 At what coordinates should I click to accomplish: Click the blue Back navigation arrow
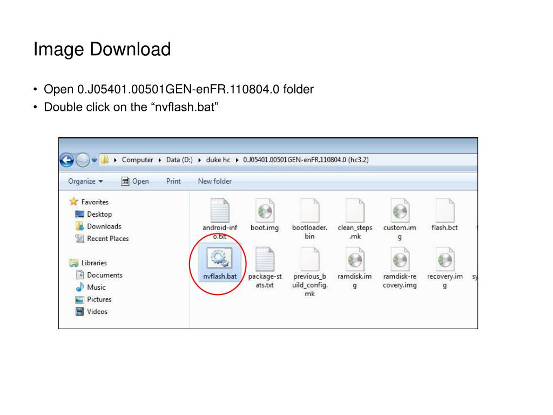click(x=66, y=160)
